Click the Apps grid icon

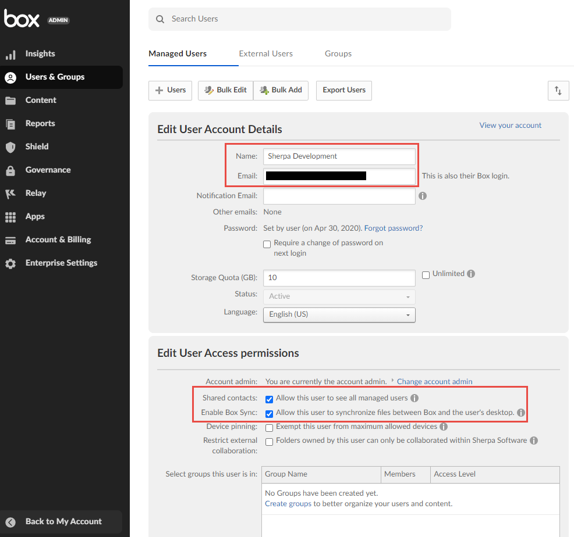point(10,217)
